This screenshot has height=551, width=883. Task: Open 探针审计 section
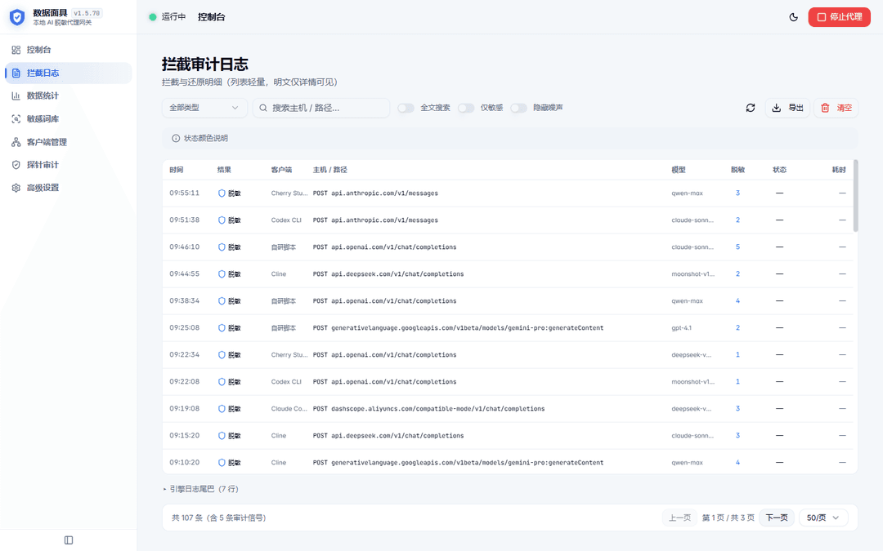pyautogui.click(x=68, y=165)
